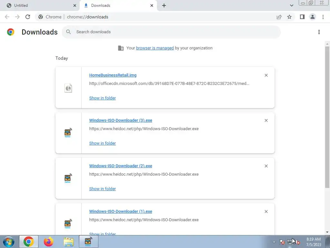Show Windows-ISO-Downloader (3).exe in folder

coord(102,143)
